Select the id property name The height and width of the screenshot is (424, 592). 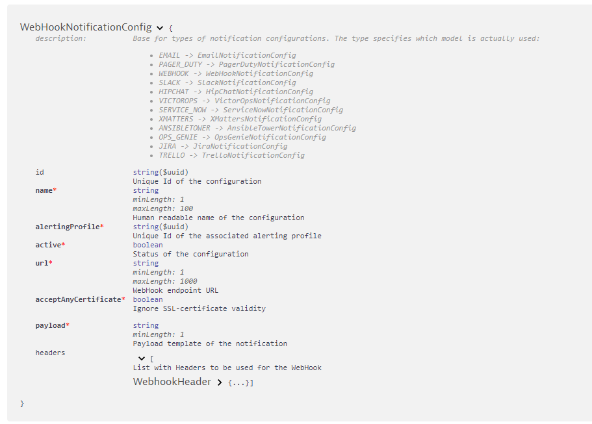pos(40,172)
